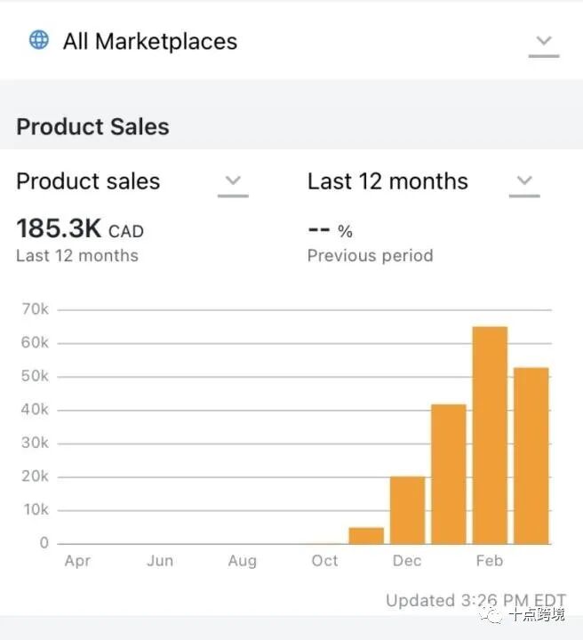
Task: Click the Last 12 months caption under total
Action: [77, 255]
